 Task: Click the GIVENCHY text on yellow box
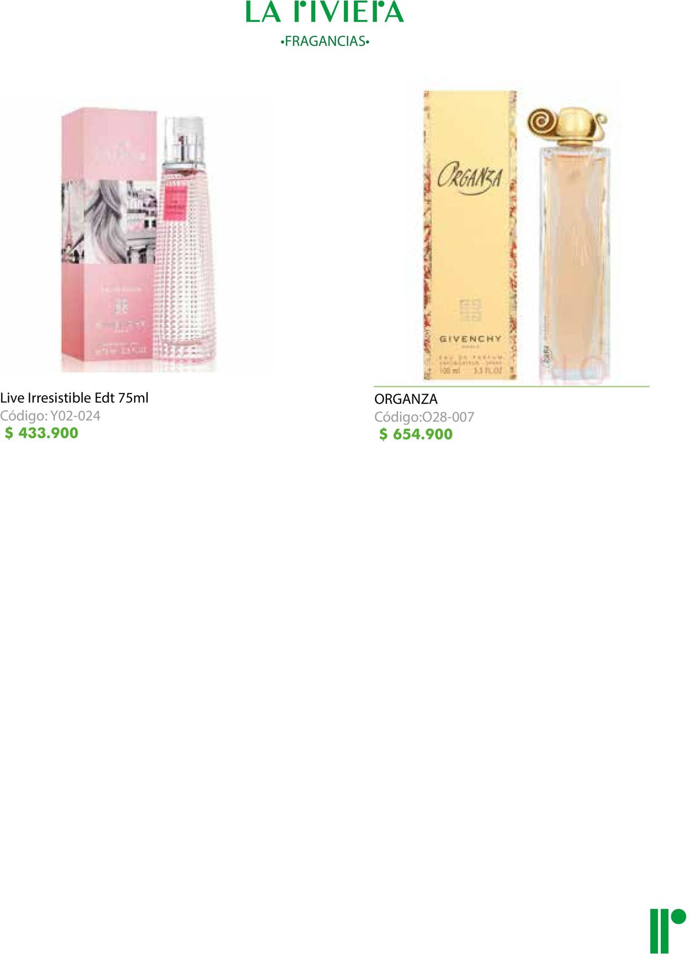point(470,338)
